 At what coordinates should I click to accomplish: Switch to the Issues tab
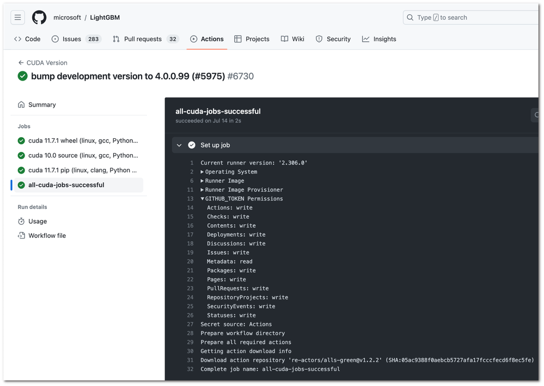(x=71, y=39)
